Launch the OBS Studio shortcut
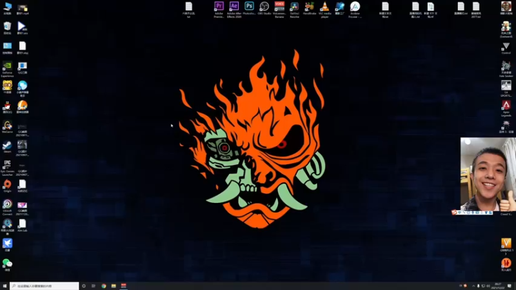 pos(264,8)
